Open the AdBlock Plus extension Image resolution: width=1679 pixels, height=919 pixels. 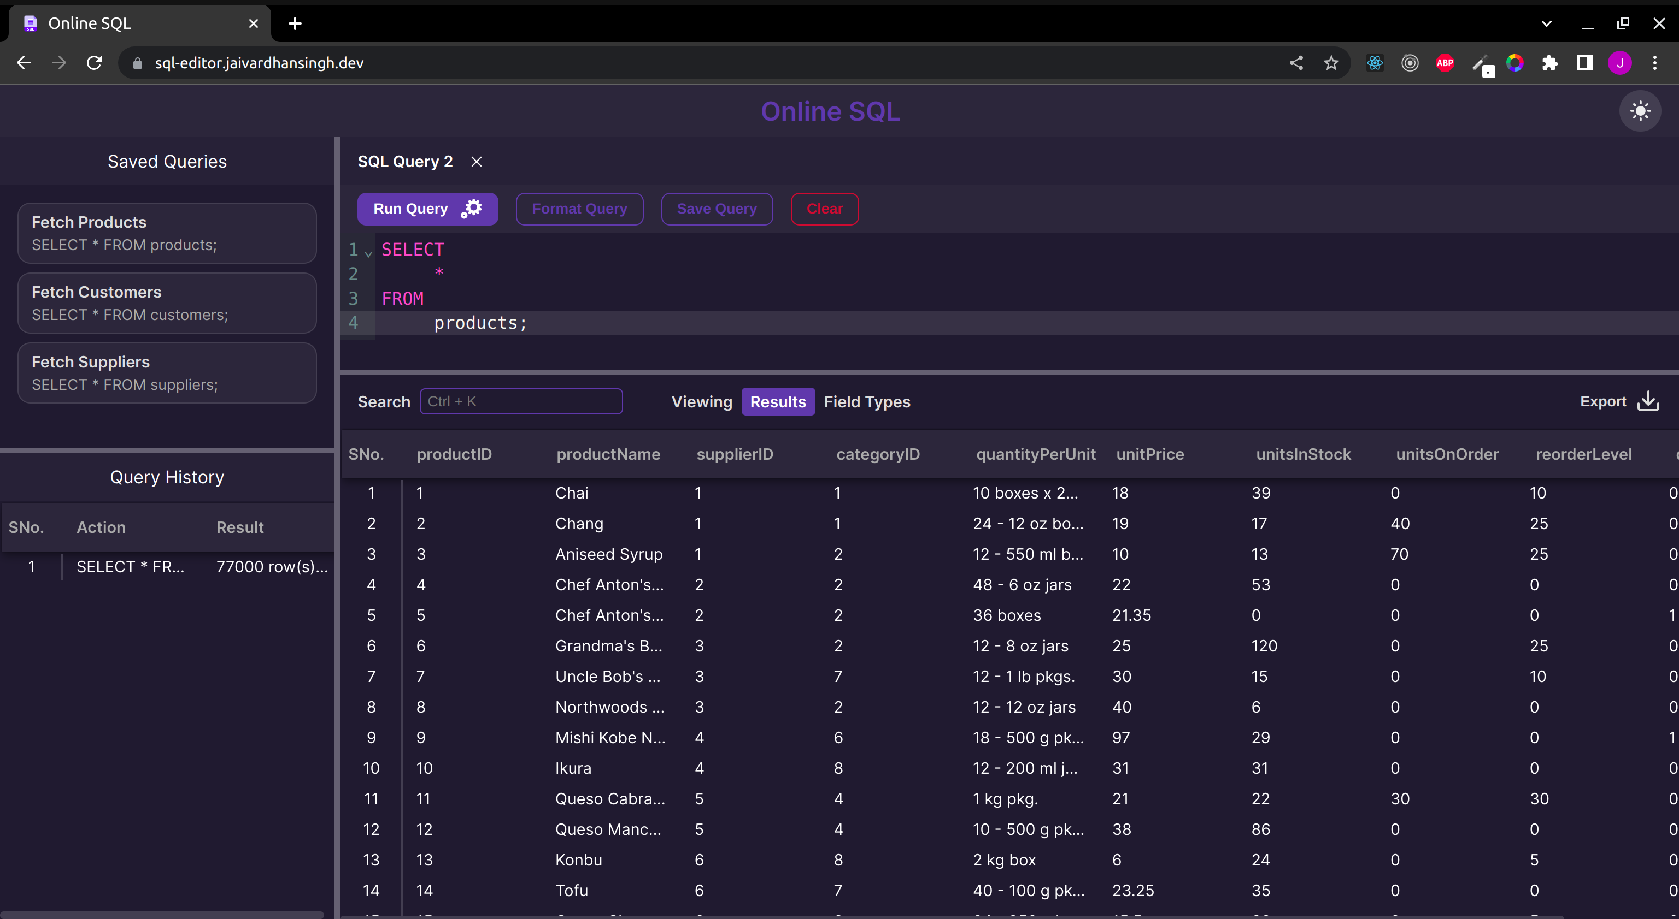[x=1445, y=63]
